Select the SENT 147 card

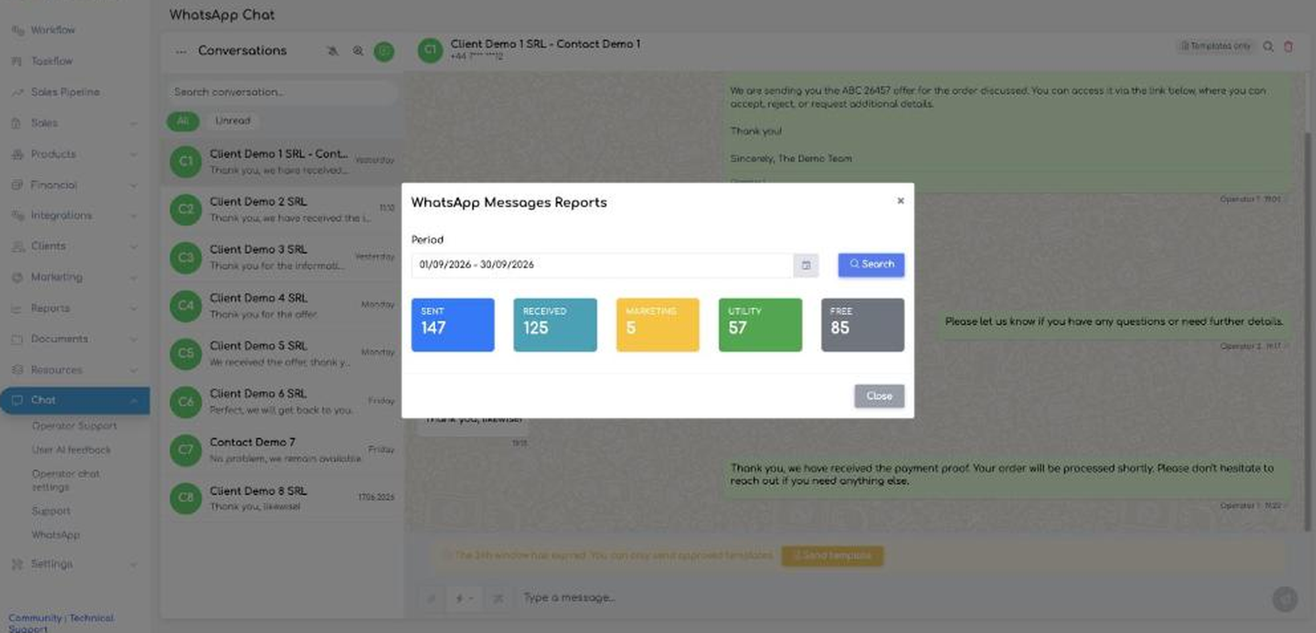452,324
